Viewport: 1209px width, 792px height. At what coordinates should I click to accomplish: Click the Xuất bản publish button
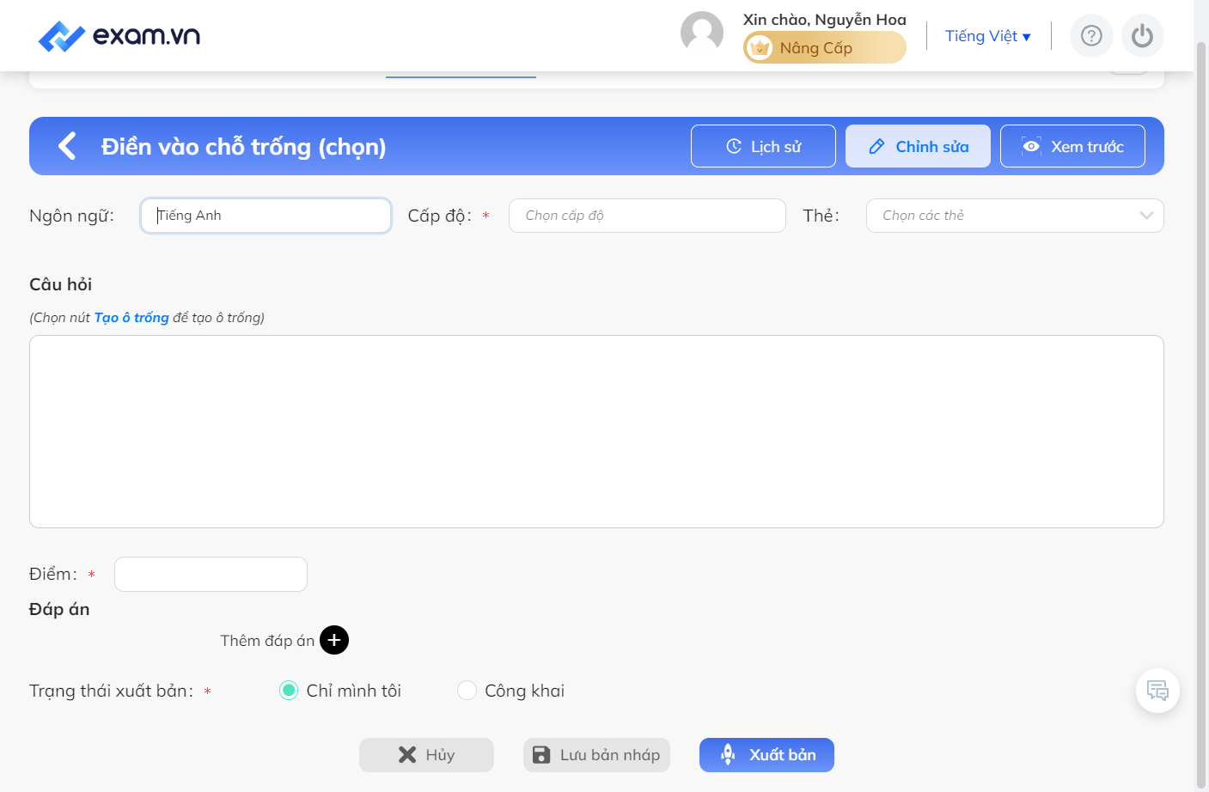[766, 755]
